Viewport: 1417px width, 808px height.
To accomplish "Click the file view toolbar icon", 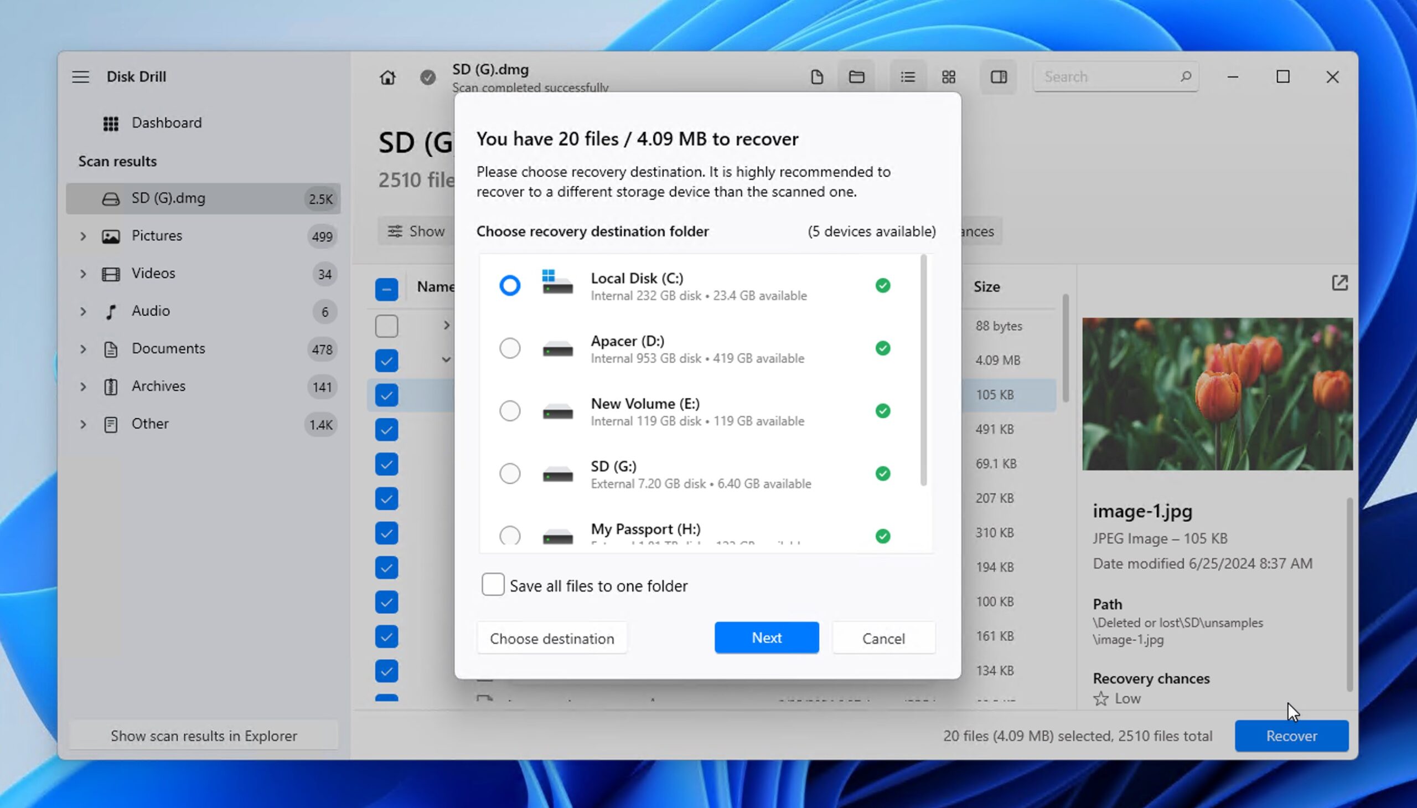I will 817,76.
